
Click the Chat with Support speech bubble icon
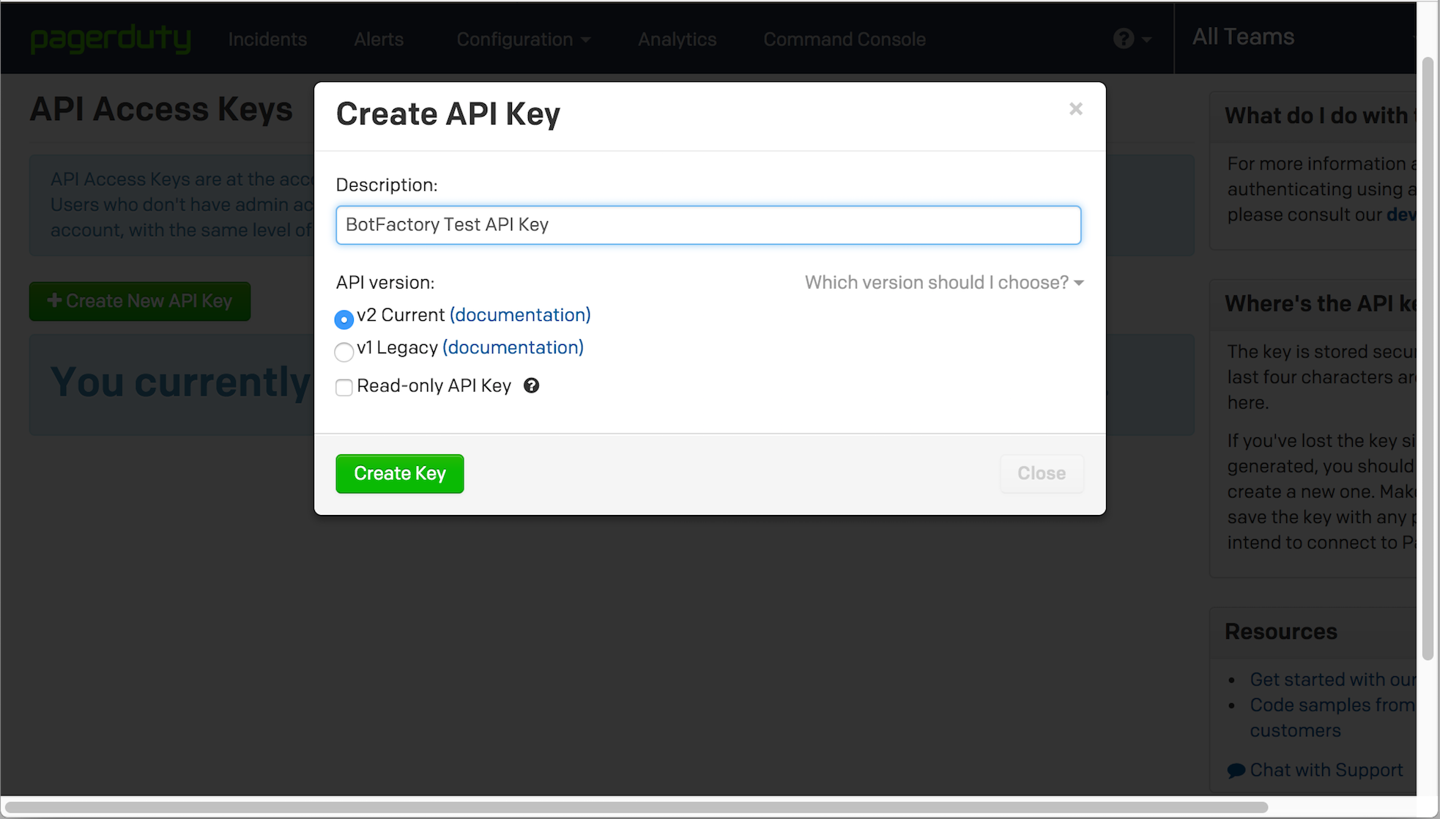pyautogui.click(x=1236, y=771)
